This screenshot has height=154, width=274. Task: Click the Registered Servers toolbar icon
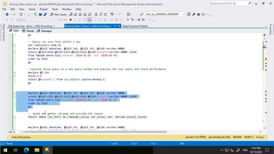point(189,14)
